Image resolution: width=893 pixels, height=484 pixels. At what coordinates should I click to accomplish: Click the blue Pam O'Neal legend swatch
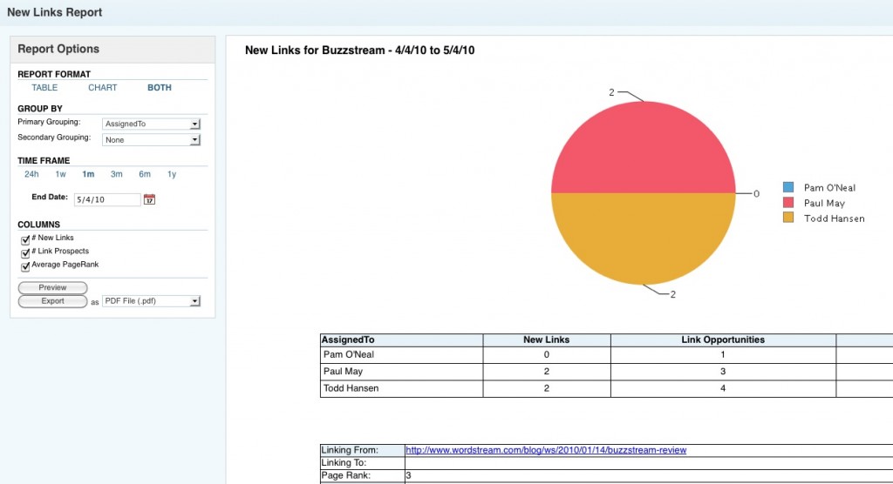[788, 187]
